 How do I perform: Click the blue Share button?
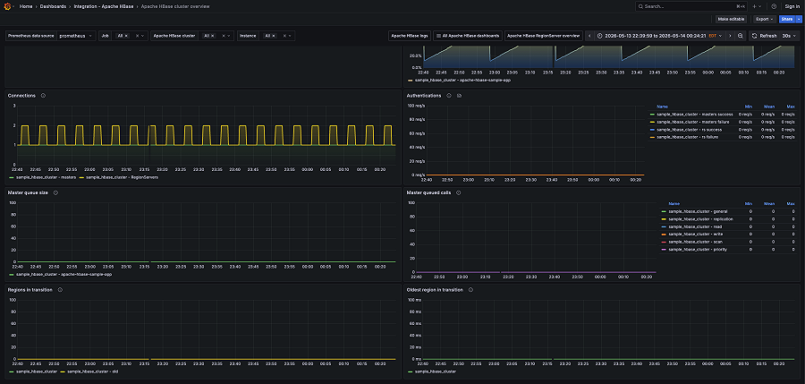pyautogui.click(x=786, y=19)
